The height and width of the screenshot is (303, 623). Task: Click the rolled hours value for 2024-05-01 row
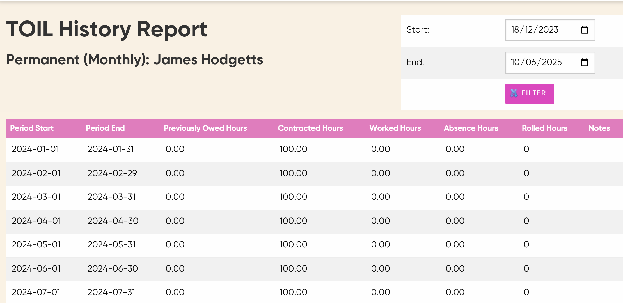point(526,245)
